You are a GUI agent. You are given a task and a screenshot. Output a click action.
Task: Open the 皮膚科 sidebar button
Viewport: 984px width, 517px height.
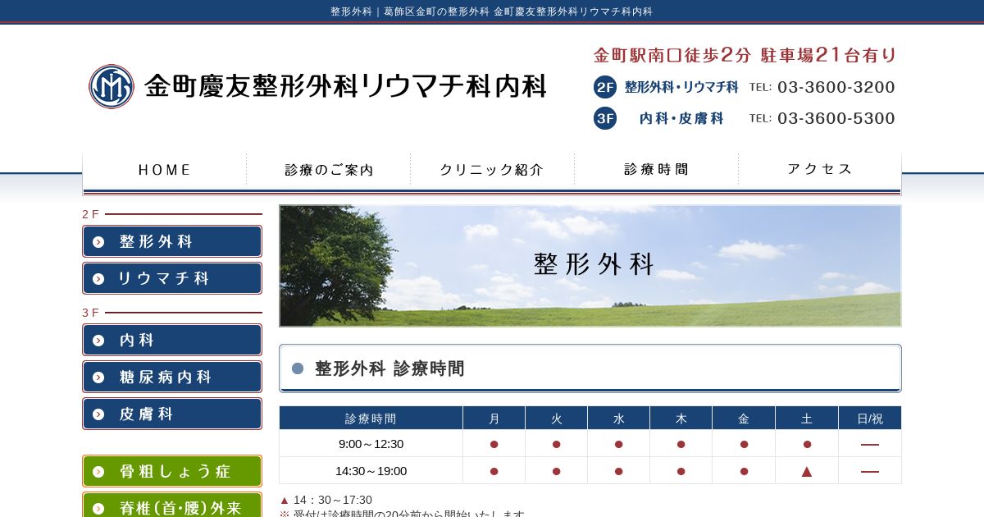pos(172,414)
